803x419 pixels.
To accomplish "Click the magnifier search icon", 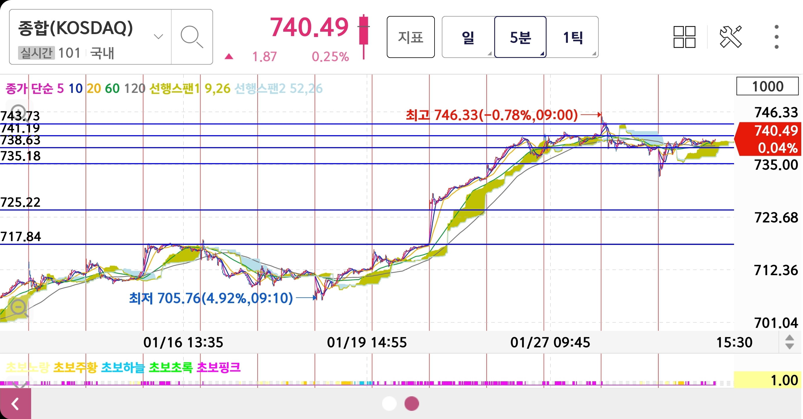I will tap(192, 37).
